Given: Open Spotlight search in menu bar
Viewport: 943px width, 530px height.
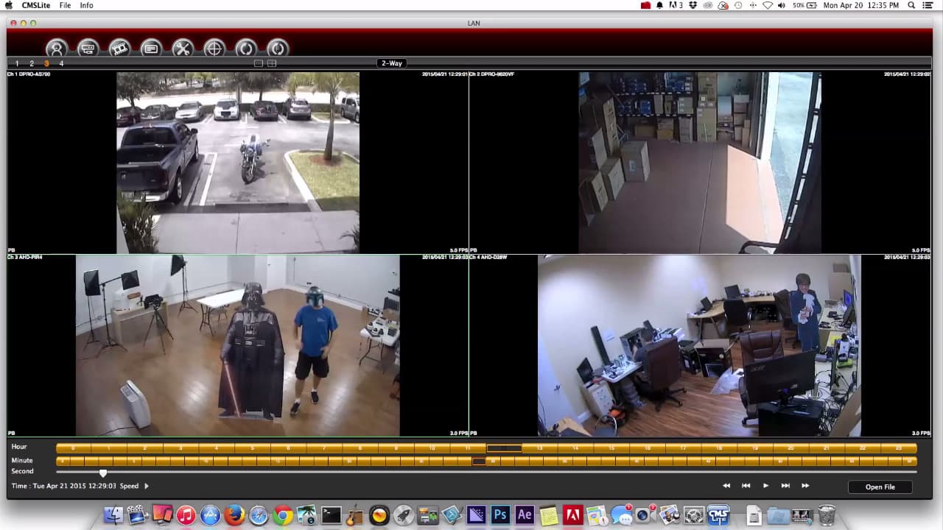Looking at the screenshot, I should point(911,5).
